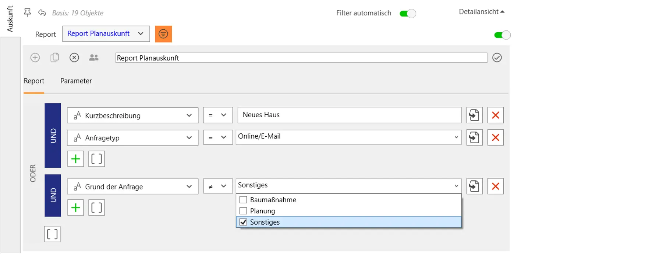This screenshot has height=254, width=670.
Task: Open the Report Planauskunft dropdown
Action: [106, 34]
